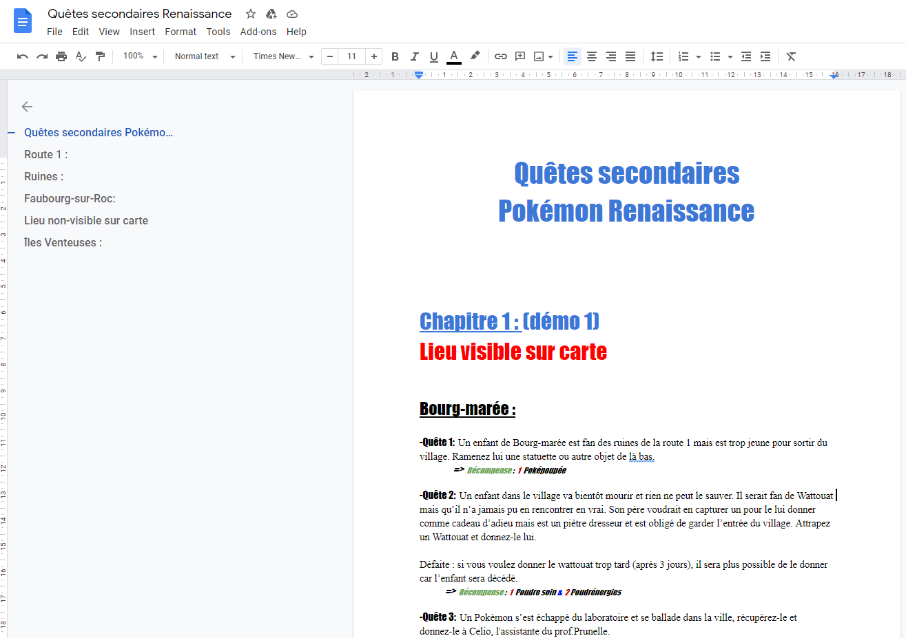
Task: Clear formatting from selection
Action: point(791,56)
